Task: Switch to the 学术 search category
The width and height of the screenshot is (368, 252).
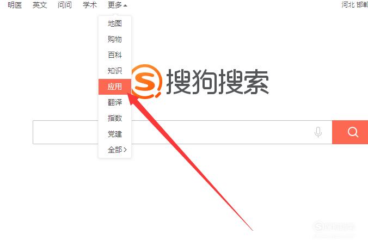Action: 90,5
